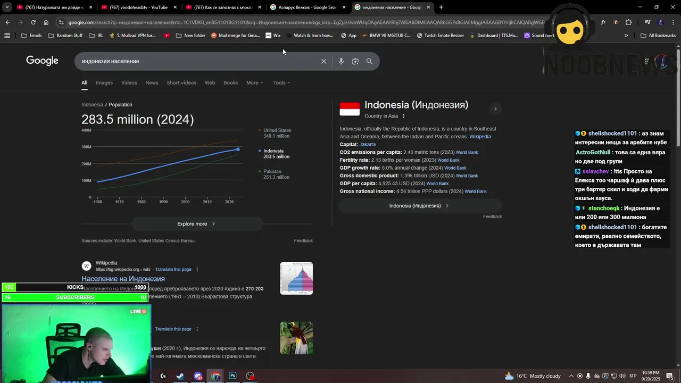681x383 pixels.
Task: Switch to the News results tab
Action: 152,82
